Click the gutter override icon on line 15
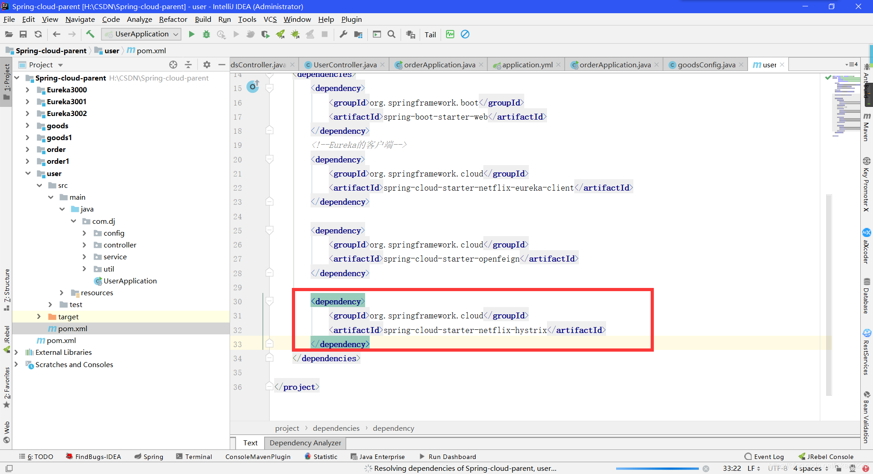This screenshot has width=873, height=474. coord(253,86)
